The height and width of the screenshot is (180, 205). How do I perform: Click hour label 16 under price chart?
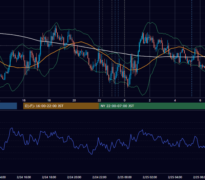[24, 100]
